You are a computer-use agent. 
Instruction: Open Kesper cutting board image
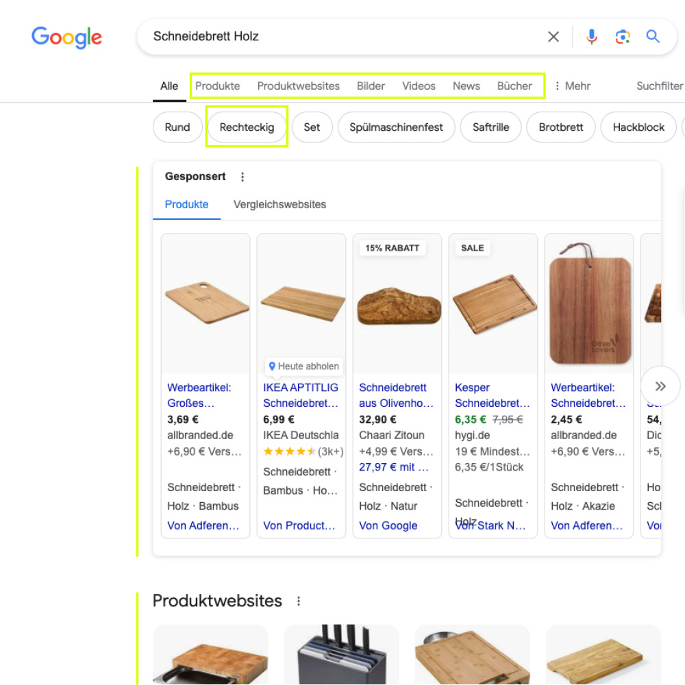pos(493,303)
